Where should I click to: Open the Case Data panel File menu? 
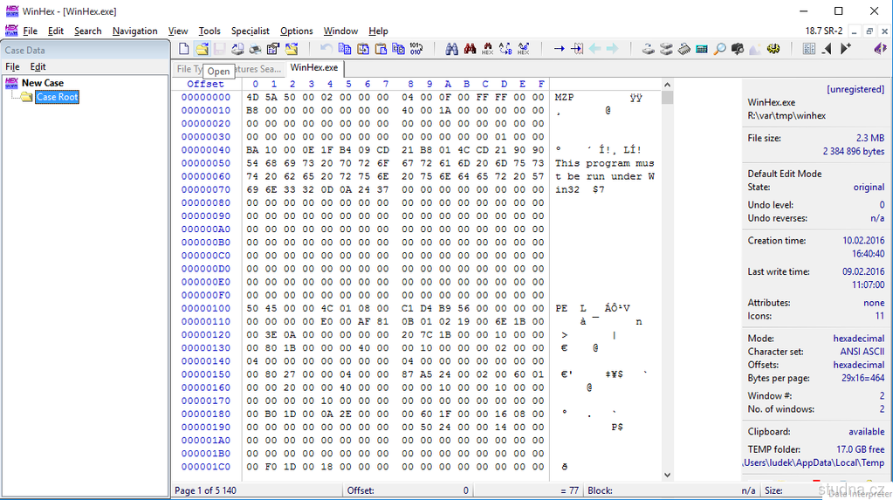[x=12, y=66]
